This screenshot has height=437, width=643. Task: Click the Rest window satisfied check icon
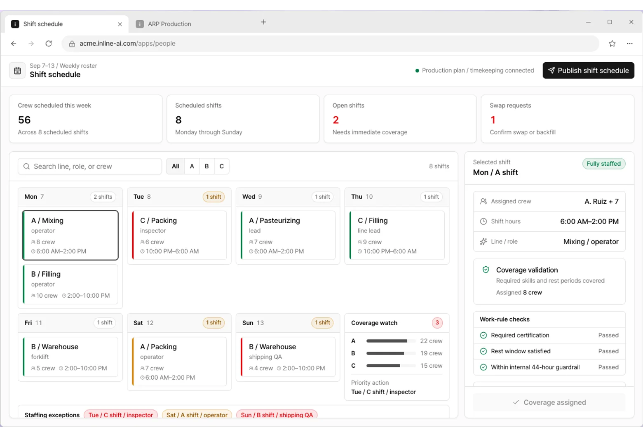click(x=483, y=351)
